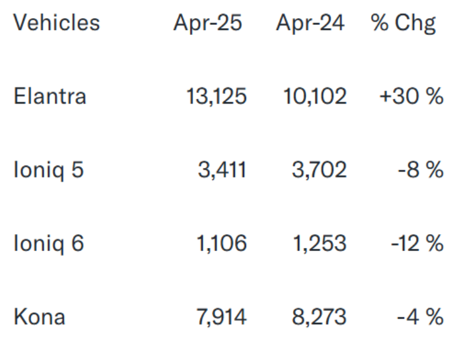The width and height of the screenshot is (456, 351).
Task: Select Kona Apr-25 value 7,914
Action: point(221,317)
